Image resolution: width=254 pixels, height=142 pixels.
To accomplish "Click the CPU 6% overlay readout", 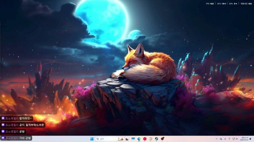I will coord(233,4).
